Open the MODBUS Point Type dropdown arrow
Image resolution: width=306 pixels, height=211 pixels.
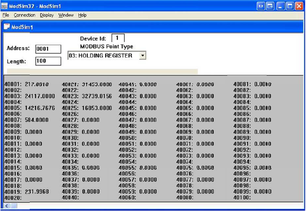tap(143, 56)
